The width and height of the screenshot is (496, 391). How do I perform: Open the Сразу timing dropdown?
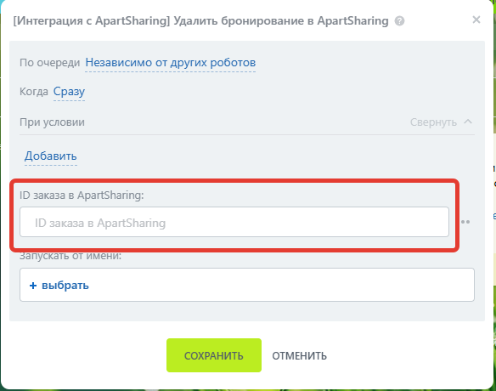69,92
